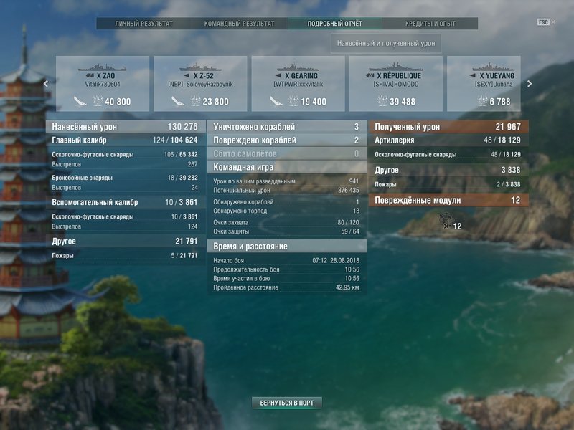Open the X YUEYANG ship card
This screenshot has width=574, height=430.
coord(484,84)
